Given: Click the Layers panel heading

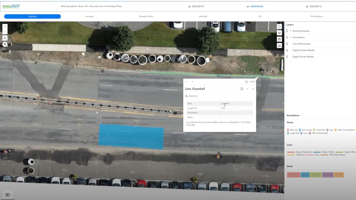Looking at the screenshot, I should (290, 25).
